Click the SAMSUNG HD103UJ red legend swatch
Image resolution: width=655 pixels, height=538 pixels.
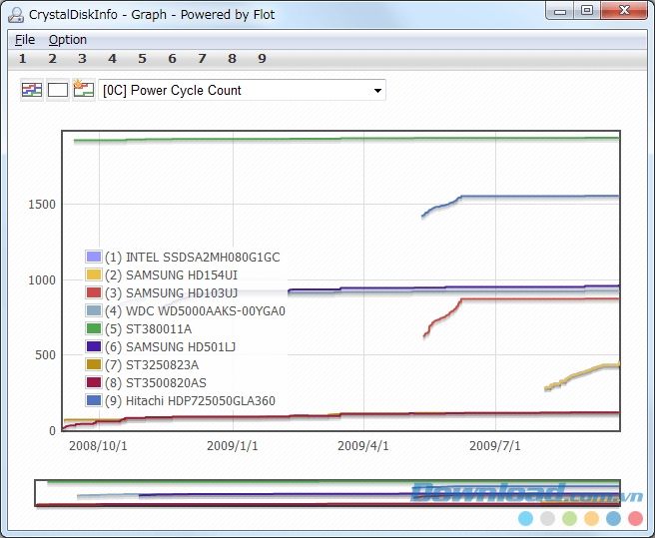[x=94, y=292]
